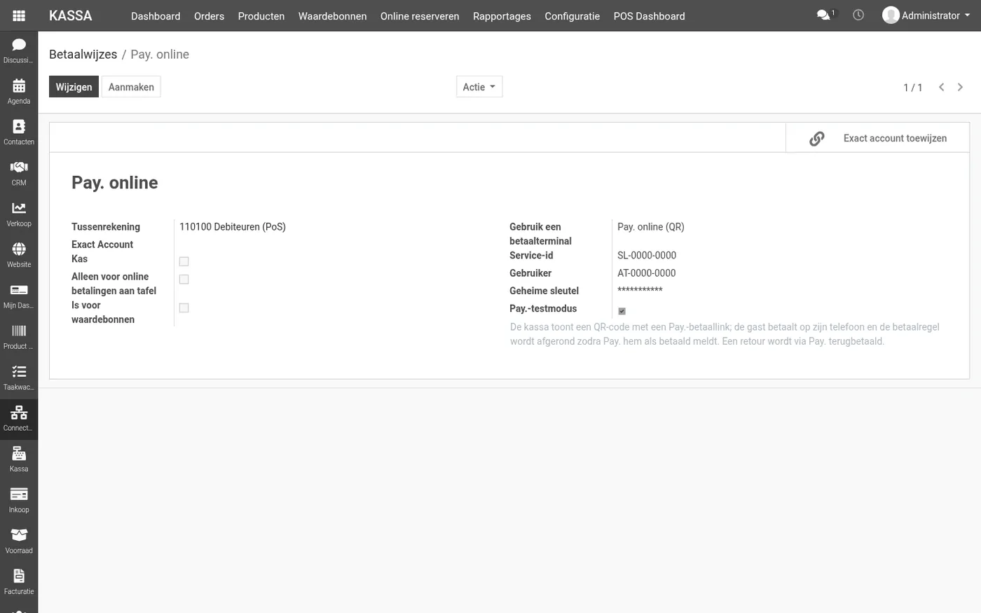The width and height of the screenshot is (981, 613).
Task: Click the pager counter 1 / 1
Action: (912, 88)
